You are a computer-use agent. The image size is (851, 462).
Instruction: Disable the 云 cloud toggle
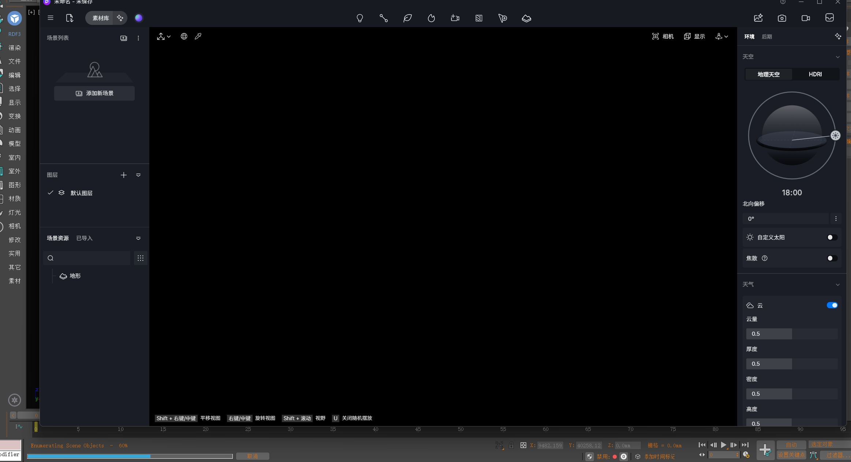(x=832, y=305)
